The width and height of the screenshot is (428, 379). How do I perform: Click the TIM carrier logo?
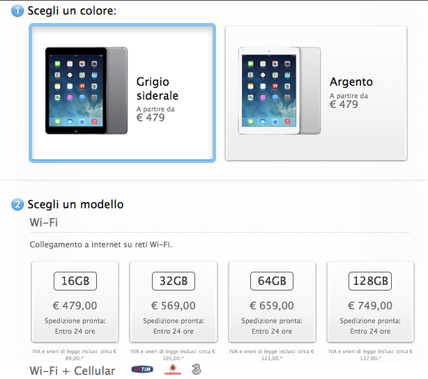(142, 369)
